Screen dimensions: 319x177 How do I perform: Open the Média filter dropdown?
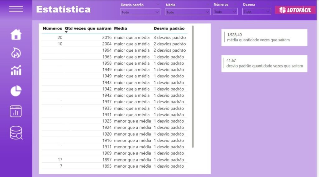(188, 12)
